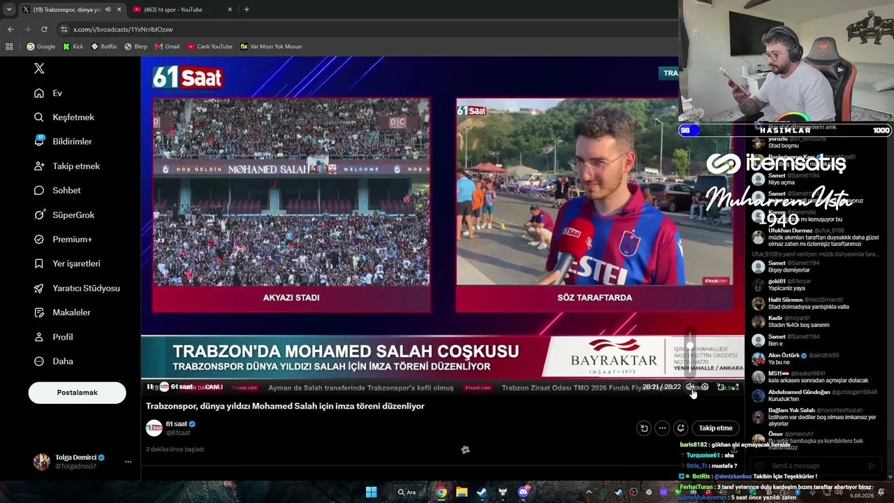Open File Explorer from the taskbar
Viewport: 894px width, 503px height.
pyautogui.click(x=462, y=492)
